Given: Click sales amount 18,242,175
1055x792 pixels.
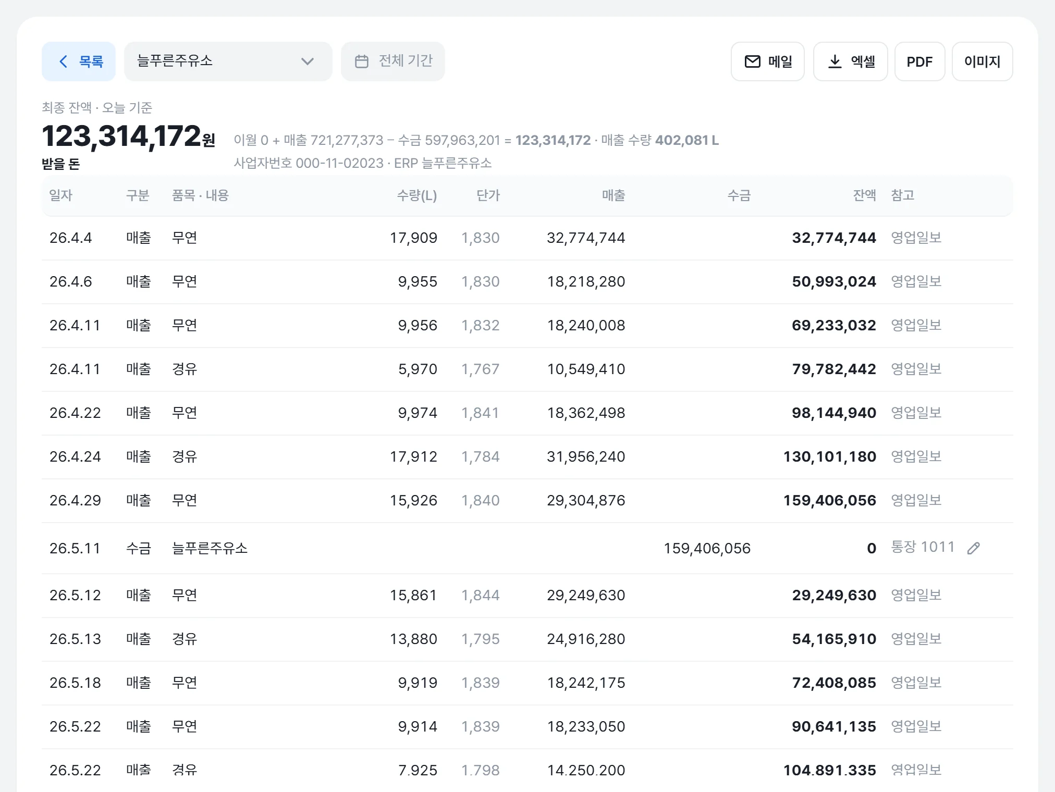Looking at the screenshot, I should click(586, 683).
